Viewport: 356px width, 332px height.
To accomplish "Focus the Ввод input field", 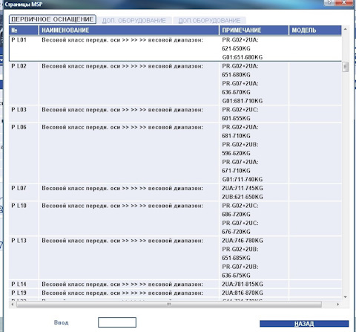I will tap(117, 322).
